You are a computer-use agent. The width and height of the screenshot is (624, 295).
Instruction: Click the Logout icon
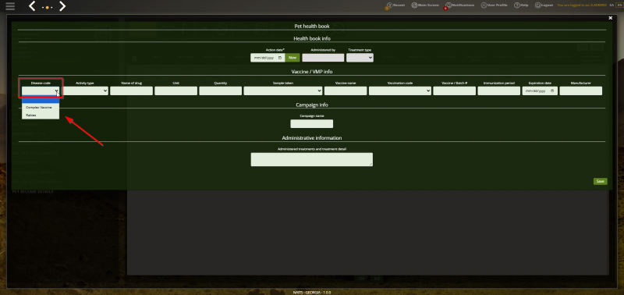538,5
